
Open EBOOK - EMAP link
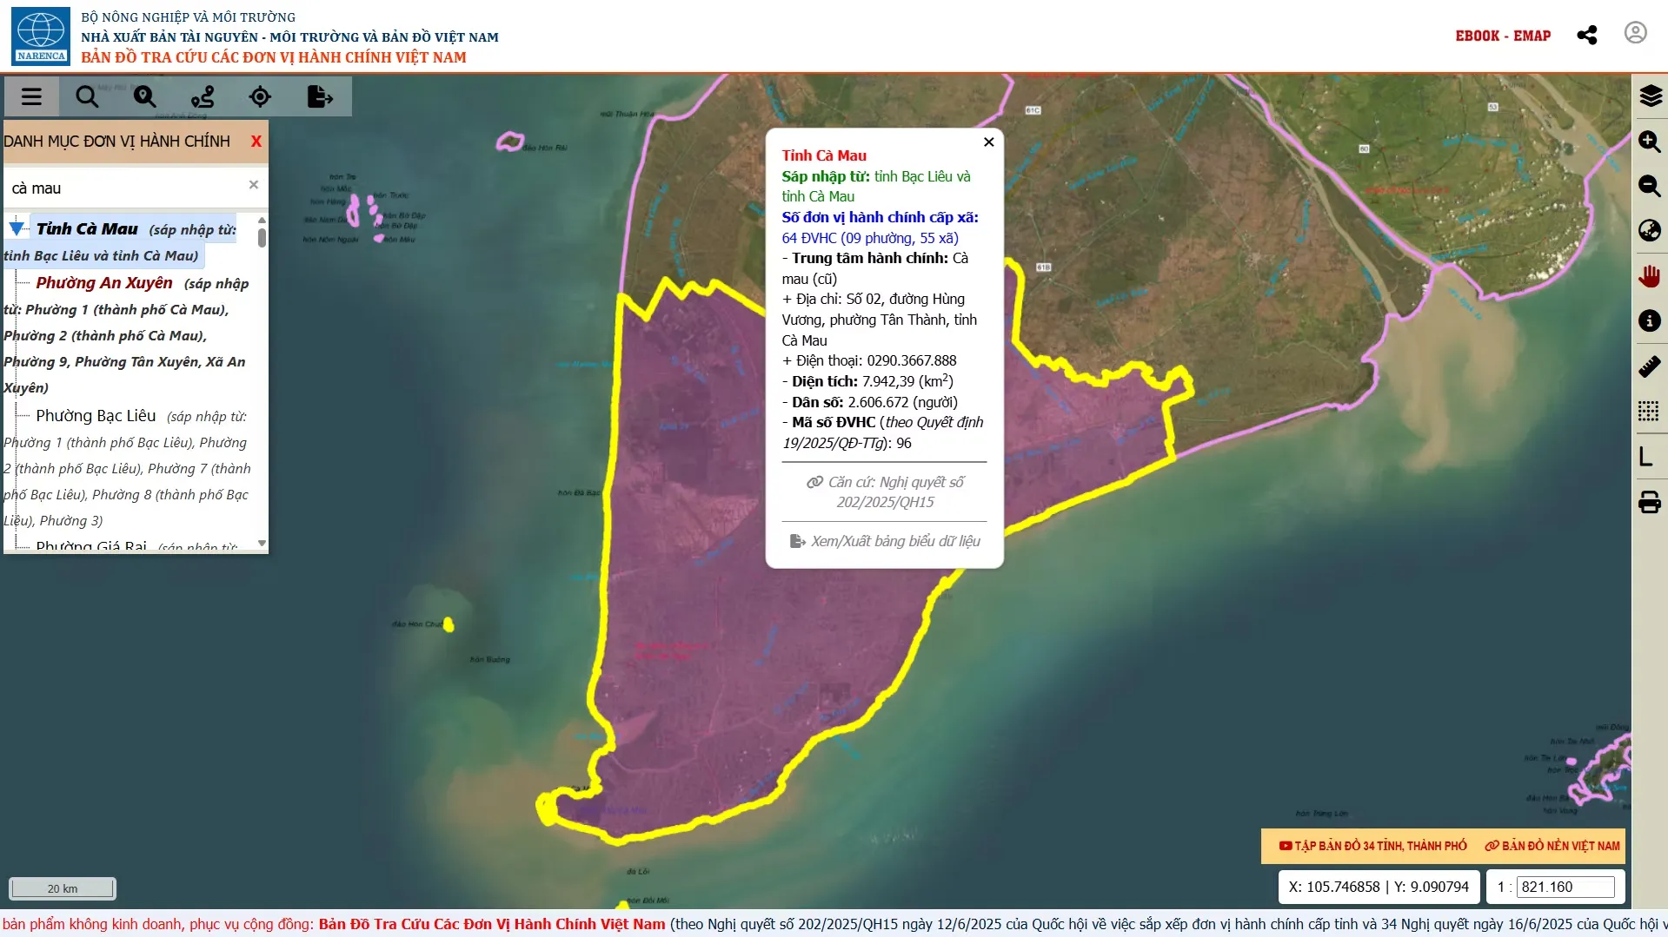tap(1503, 36)
